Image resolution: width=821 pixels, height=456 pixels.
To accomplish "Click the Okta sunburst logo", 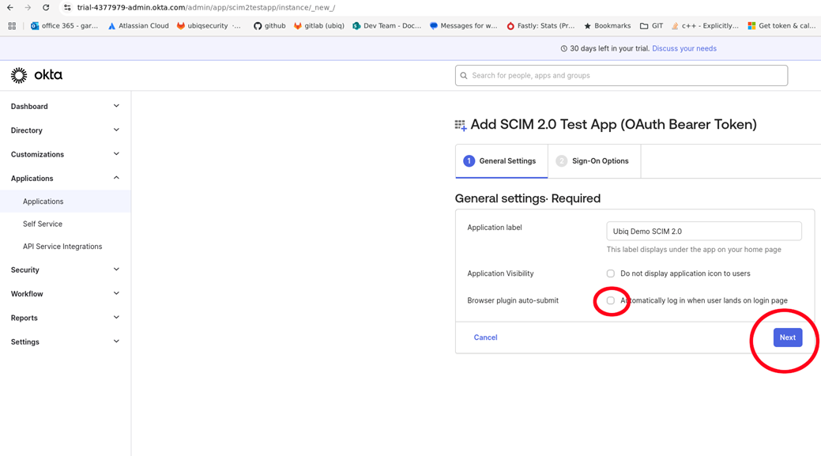I will pyautogui.click(x=19, y=75).
